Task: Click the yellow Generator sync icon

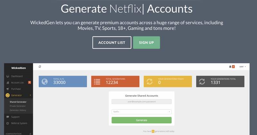Action: tap(8, 95)
